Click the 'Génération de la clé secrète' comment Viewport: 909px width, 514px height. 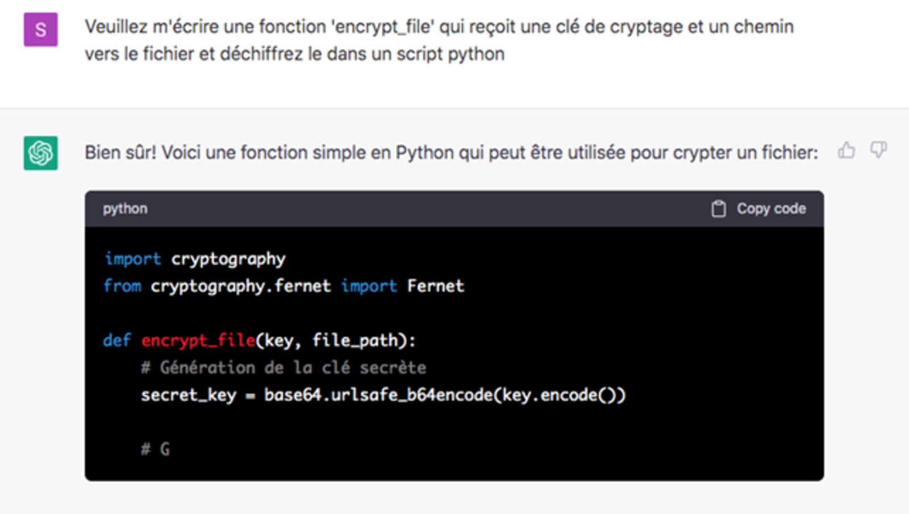click(283, 367)
